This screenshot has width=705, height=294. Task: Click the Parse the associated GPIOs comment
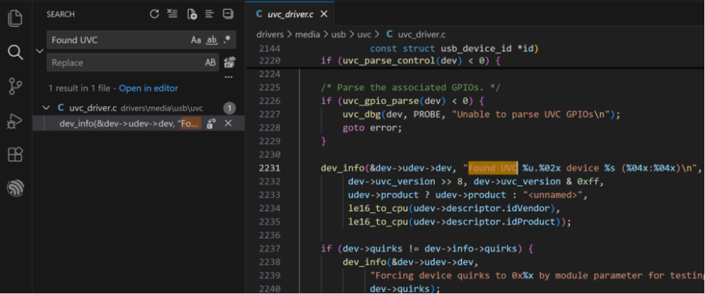(x=411, y=87)
